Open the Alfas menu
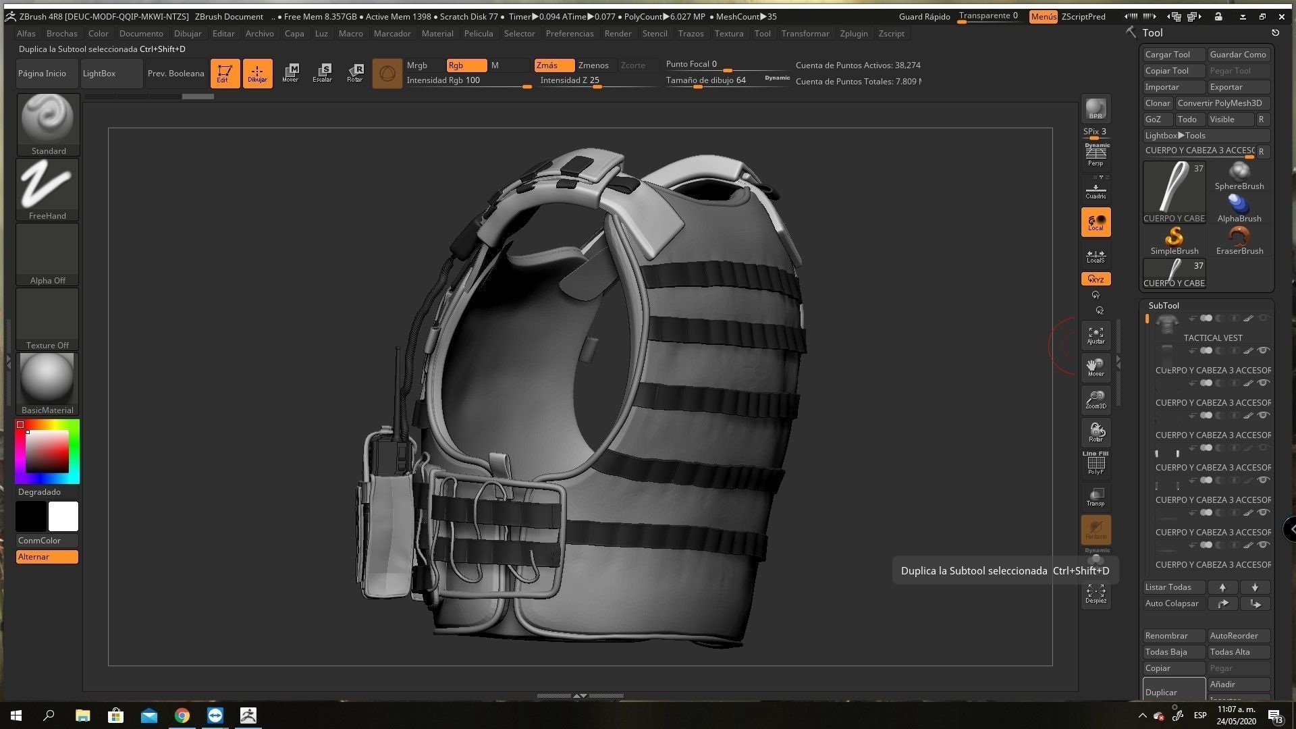 [x=26, y=33]
